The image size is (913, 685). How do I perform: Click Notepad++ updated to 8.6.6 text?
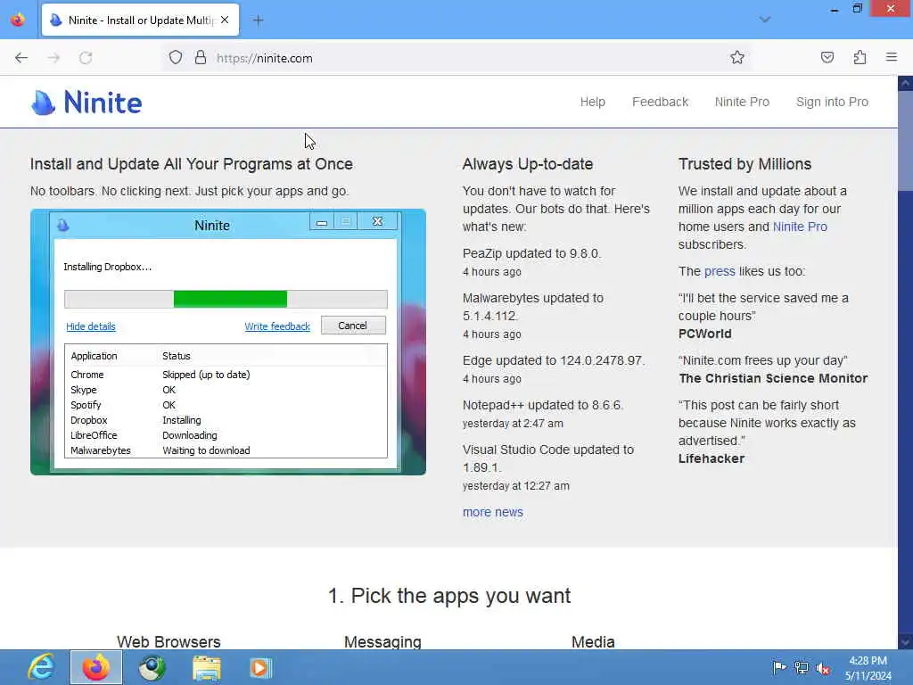click(543, 405)
